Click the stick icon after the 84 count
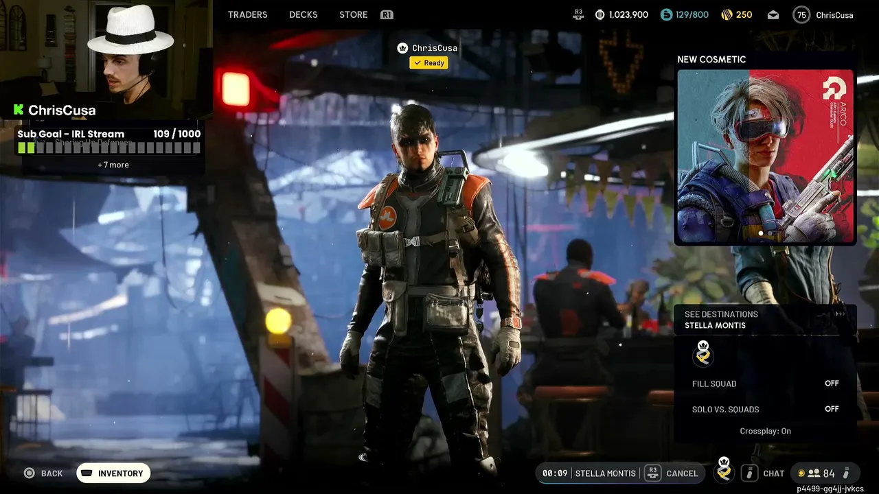 [846, 473]
